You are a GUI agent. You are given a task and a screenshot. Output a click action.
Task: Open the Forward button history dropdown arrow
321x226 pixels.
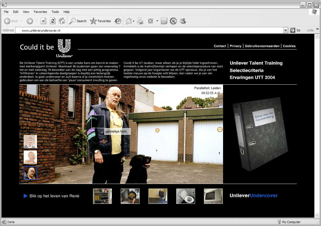(36, 21)
